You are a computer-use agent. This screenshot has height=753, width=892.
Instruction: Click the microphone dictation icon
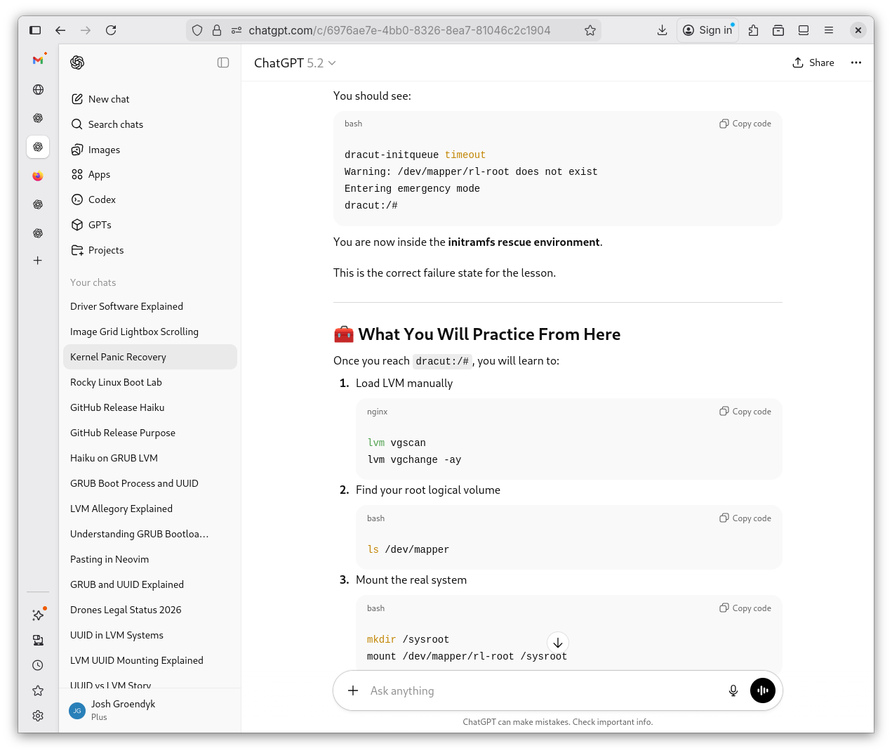tap(733, 690)
